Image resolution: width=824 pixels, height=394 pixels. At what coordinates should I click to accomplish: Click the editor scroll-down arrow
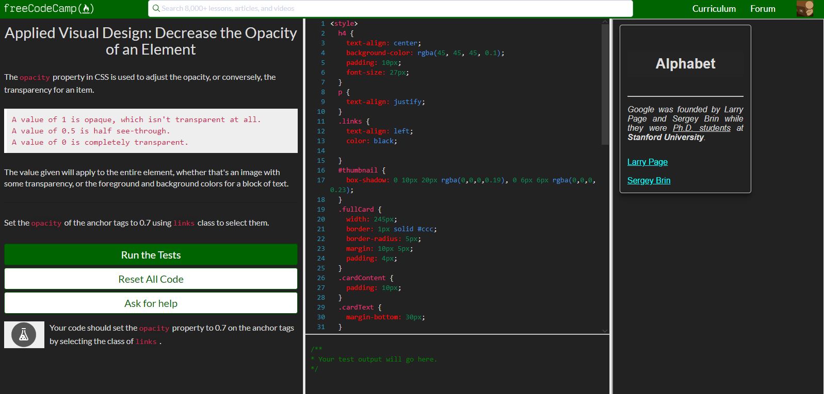605,331
